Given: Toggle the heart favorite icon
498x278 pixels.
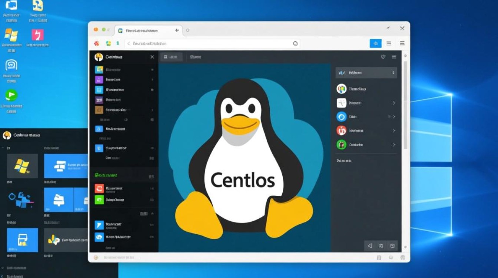Looking at the screenshot, I should [x=383, y=57].
